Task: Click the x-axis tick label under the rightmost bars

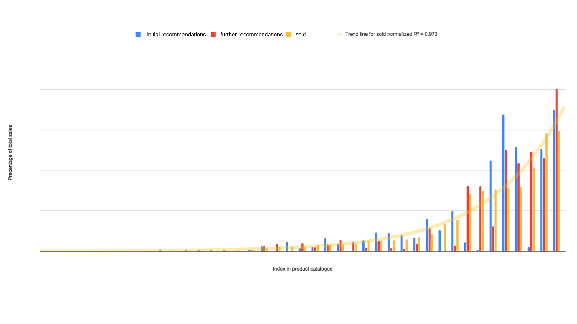Action: click(x=557, y=254)
